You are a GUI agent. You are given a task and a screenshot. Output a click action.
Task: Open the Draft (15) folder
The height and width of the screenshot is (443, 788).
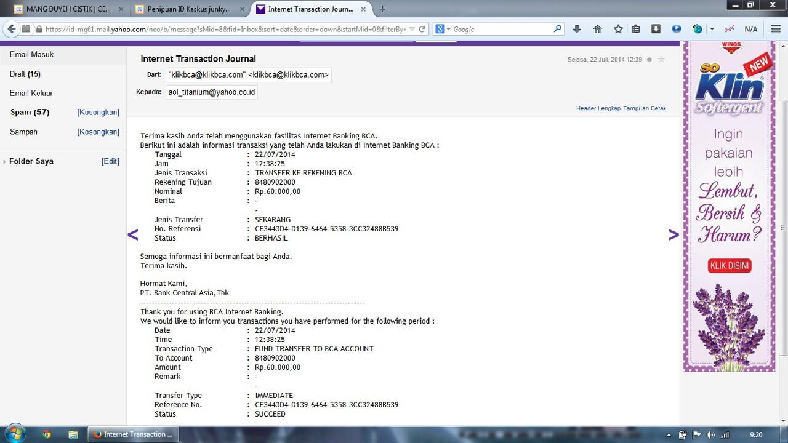click(x=25, y=74)
